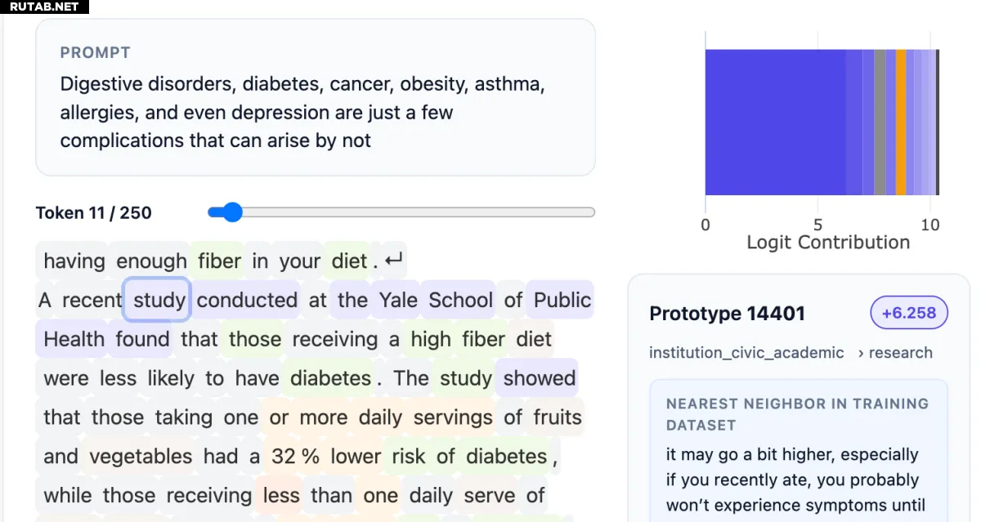Select the "Yale" token
The height and width of the screenshot is (522, 981).
398,300
